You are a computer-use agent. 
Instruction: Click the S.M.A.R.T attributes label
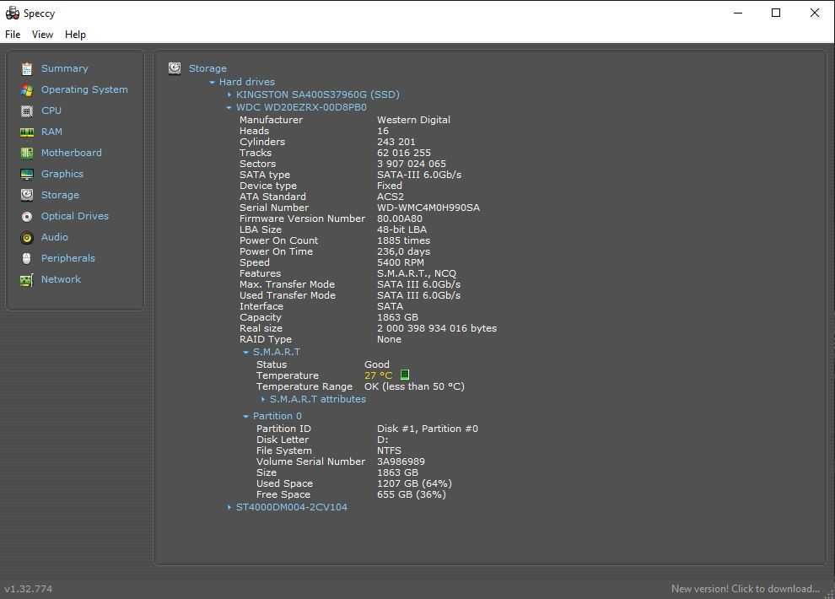318,399
